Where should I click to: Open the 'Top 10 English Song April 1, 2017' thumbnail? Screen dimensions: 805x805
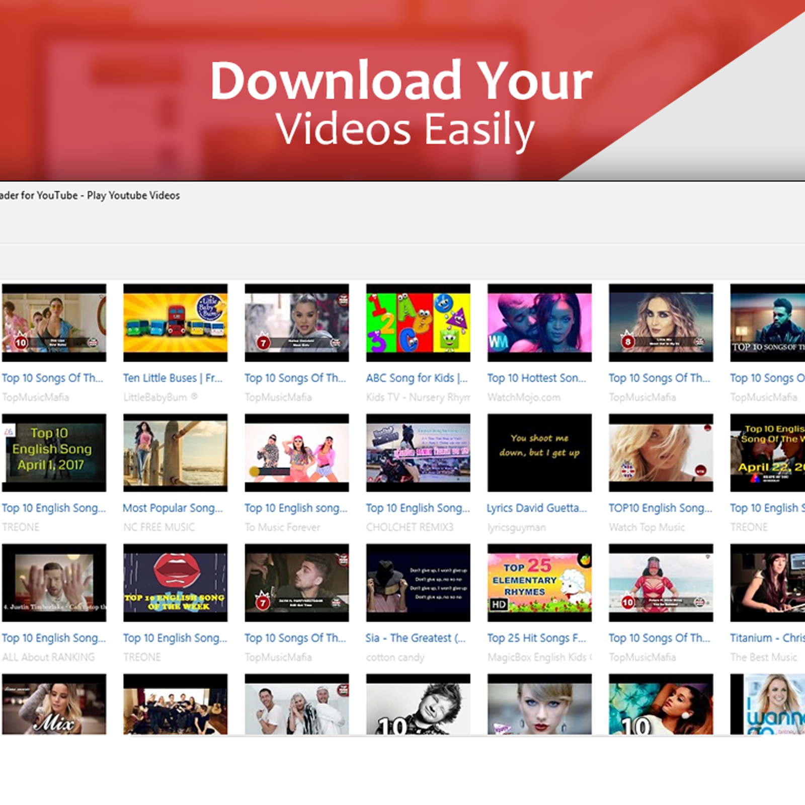(54, 453)
